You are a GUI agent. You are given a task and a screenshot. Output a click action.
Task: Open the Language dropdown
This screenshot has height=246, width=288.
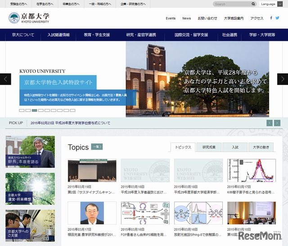click(271, 4)
